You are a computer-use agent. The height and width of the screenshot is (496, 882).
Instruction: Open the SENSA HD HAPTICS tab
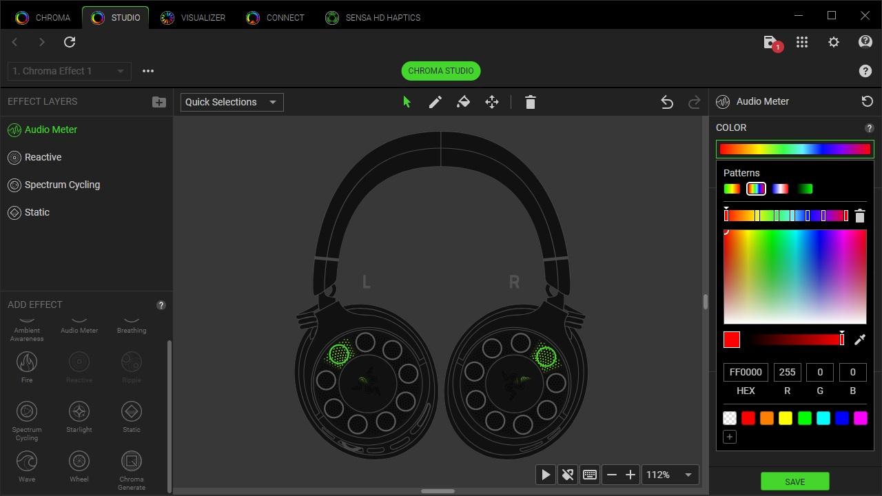(373, 18)
